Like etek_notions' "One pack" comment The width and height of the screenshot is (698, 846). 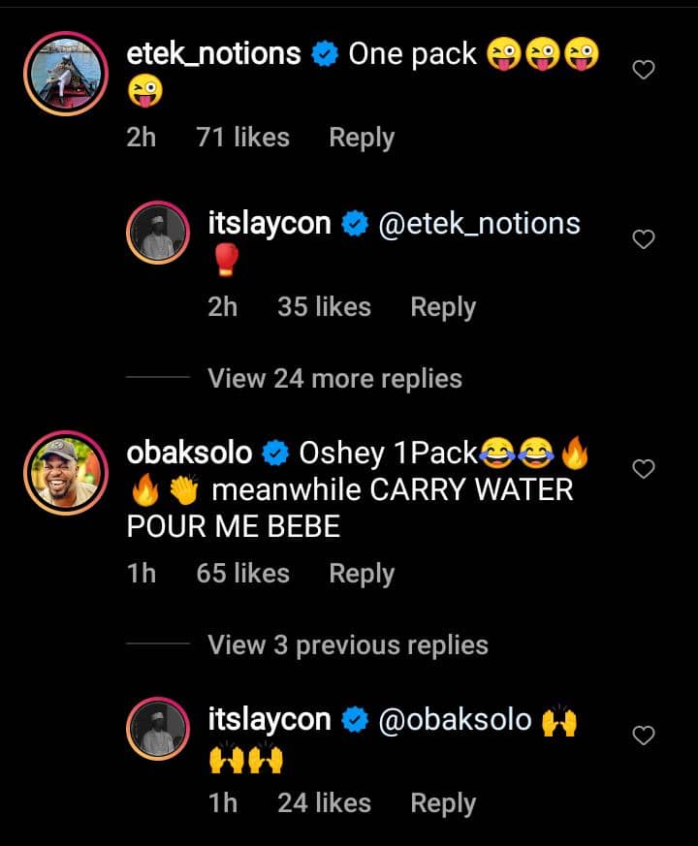point(643,70)
